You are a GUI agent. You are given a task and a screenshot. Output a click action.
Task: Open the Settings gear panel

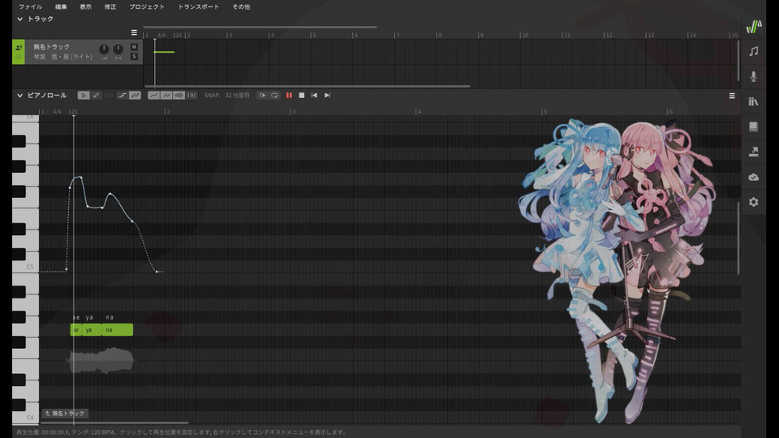pyautogui.click(x=754, y=202)
